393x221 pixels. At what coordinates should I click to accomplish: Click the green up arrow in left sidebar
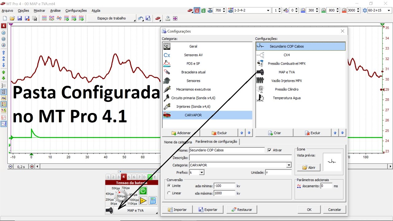(x=4, y=72)
